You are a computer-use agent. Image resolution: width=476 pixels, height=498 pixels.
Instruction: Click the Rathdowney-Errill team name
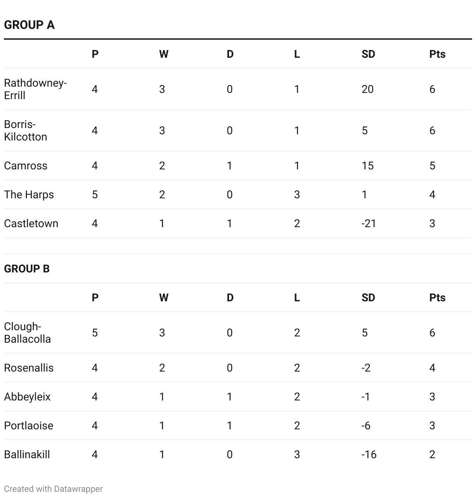pos(36,89)
